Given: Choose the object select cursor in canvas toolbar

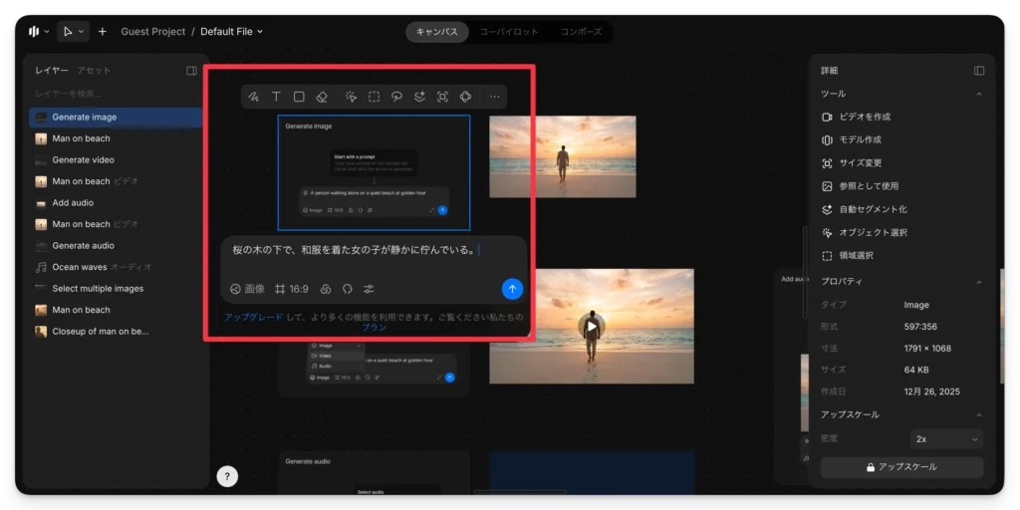Looking at the screenshot, I should pyautogui.click(x=352, y=97).
